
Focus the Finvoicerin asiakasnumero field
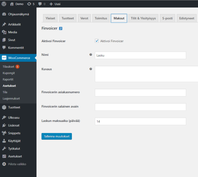(x=140, y=93)
